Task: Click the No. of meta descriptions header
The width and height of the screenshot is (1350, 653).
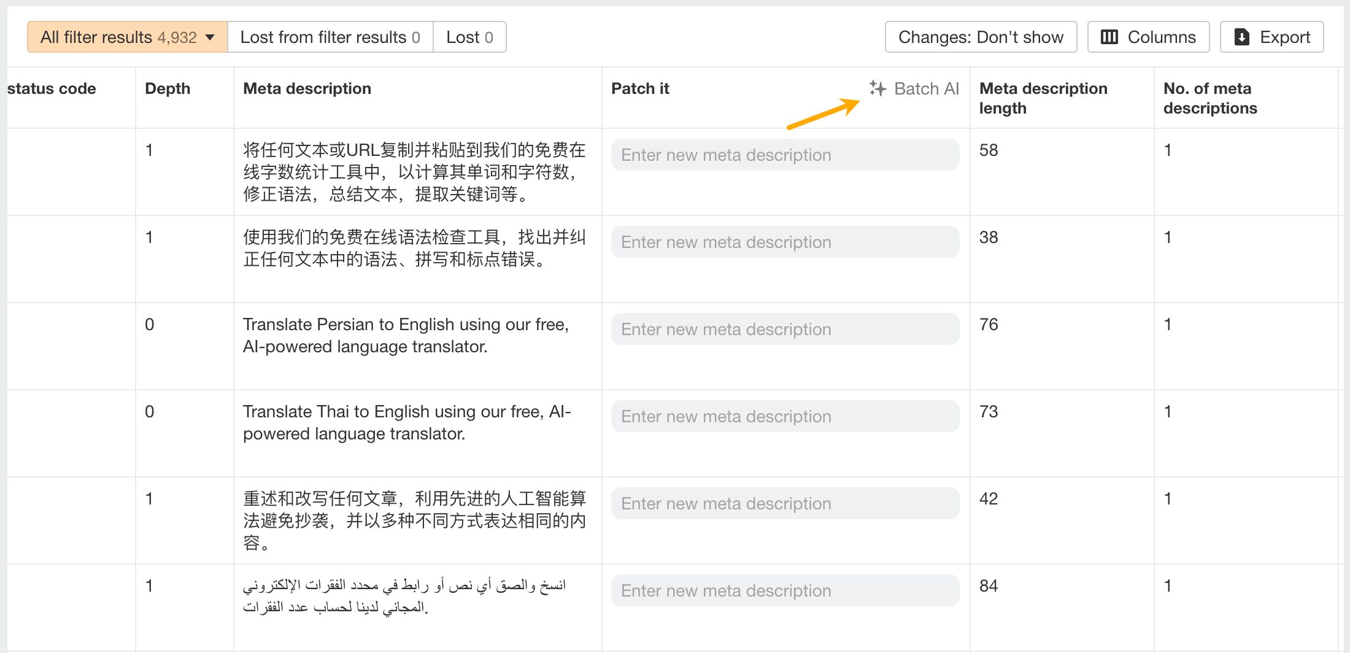Action: 1209,98
